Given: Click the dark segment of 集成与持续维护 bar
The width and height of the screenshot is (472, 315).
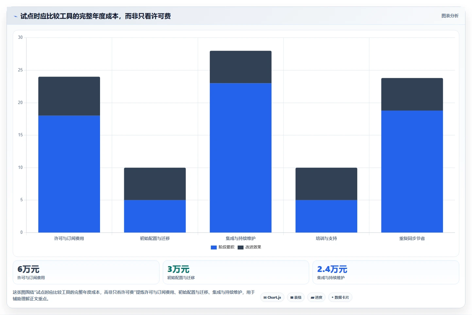Looking at the screenshot, I should tap(241, 67).
